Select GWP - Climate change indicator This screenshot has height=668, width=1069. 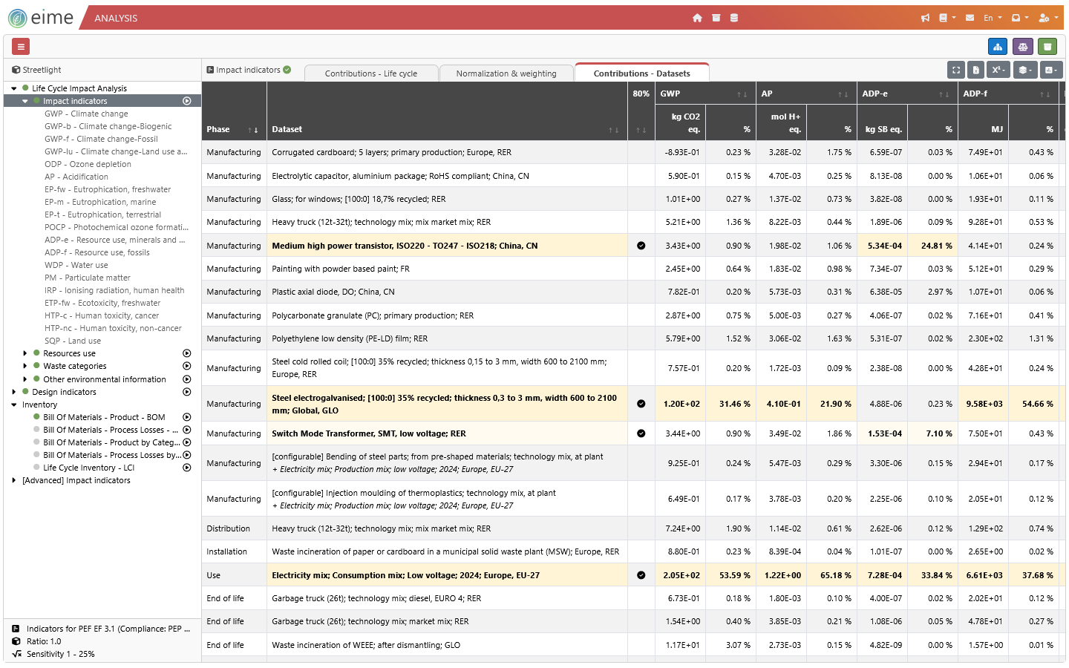coord(86,114)
